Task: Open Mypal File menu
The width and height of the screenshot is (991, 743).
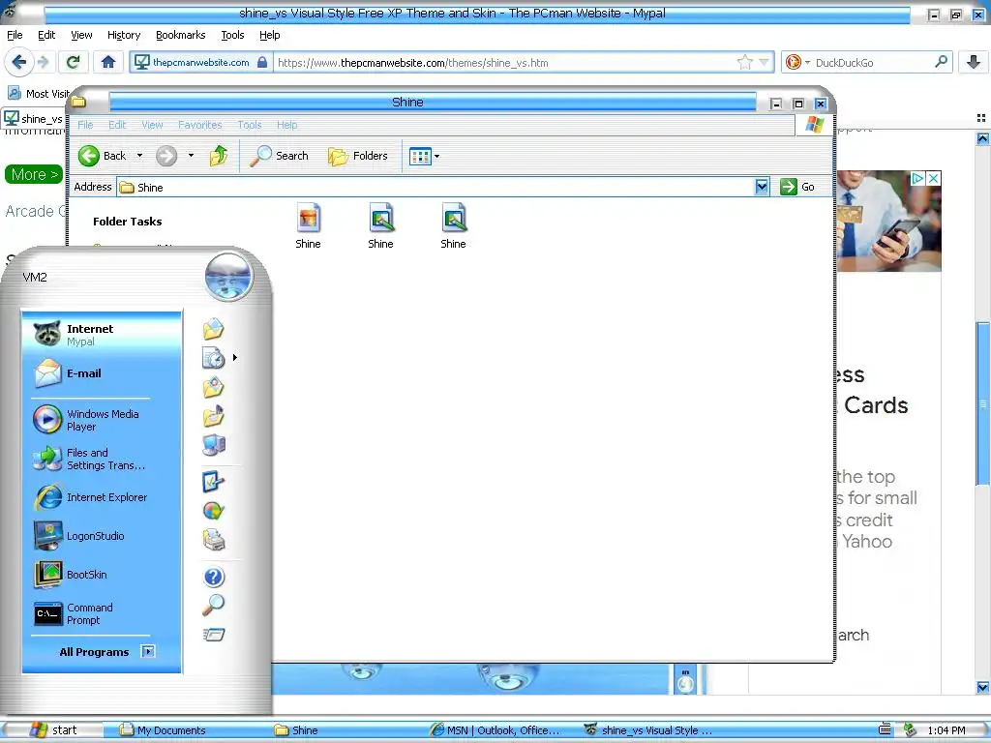Action: [x=15, y=35]
